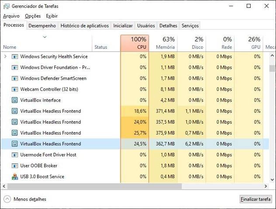Sort processes by the CPU column header
The image size is (276, 209).
point(135,43)
